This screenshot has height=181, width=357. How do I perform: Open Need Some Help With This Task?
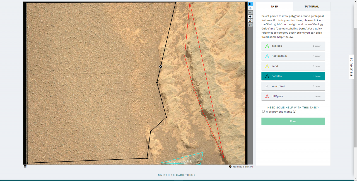pos(293,108)
